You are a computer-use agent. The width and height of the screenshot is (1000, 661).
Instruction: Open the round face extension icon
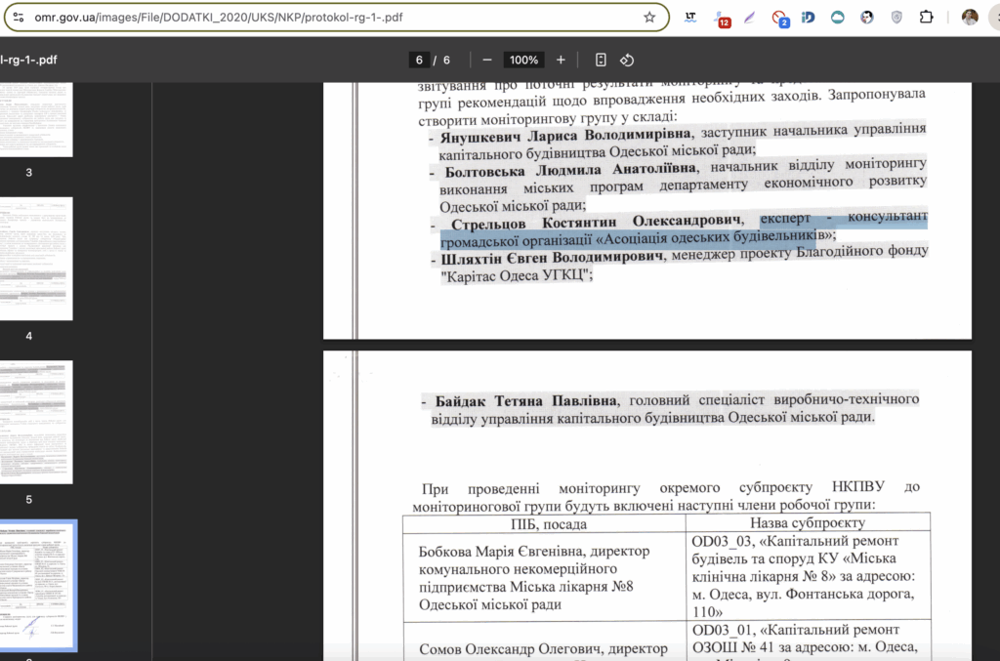tap(867, 18)
